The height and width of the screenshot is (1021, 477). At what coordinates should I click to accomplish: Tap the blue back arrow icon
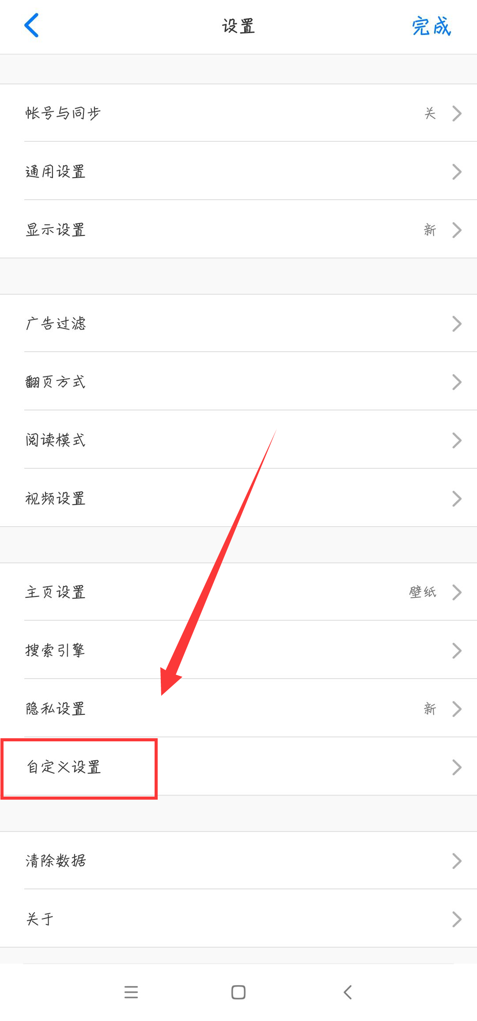[31, 25]
